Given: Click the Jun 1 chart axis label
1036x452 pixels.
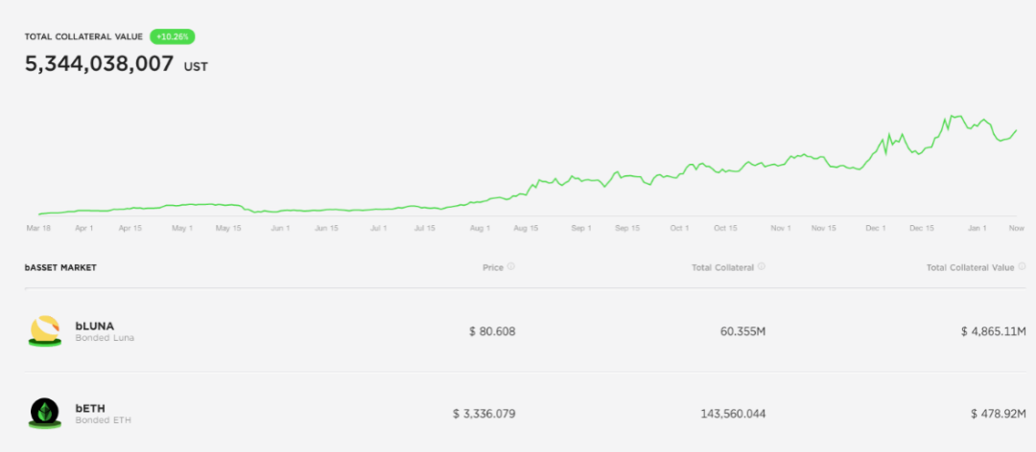Looking at the screenshot, I should tap(280, 228).
